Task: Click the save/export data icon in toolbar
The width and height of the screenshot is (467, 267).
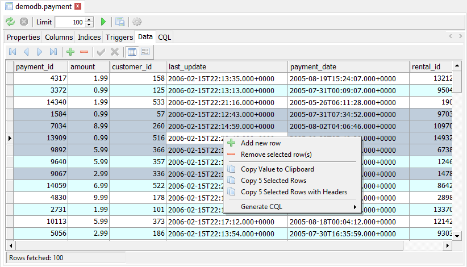Action: pos(120,22)
